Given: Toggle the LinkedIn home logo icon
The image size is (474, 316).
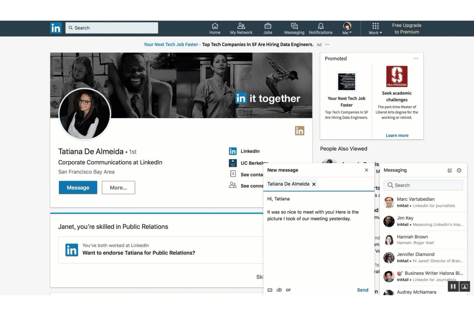Looking at the screenshot, I should 56,28.
